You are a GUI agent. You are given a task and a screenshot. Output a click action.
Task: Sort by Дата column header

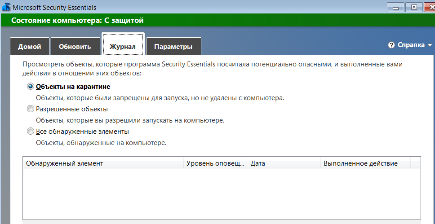point(284,163)
